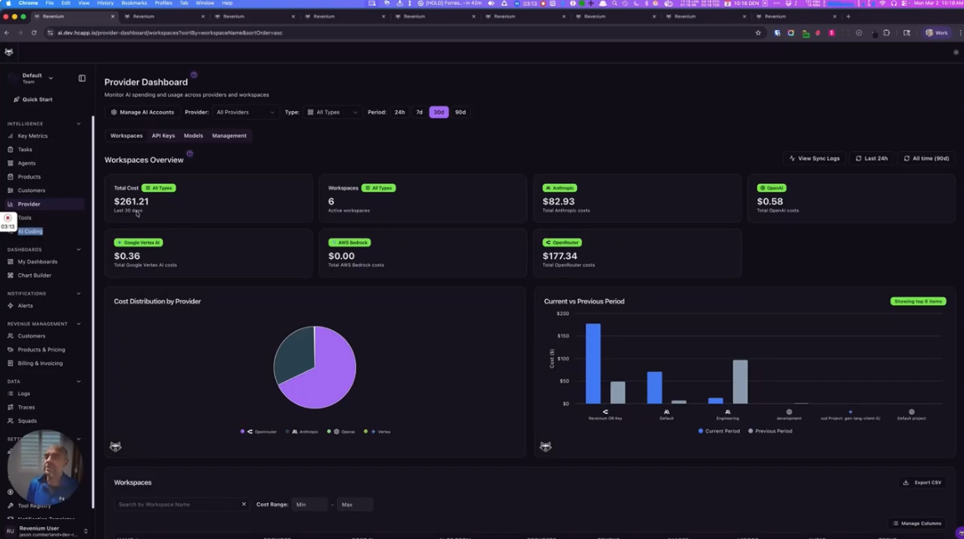Switch to the API Keys tab
Viewport: 964px width, 539px height.
163,135
